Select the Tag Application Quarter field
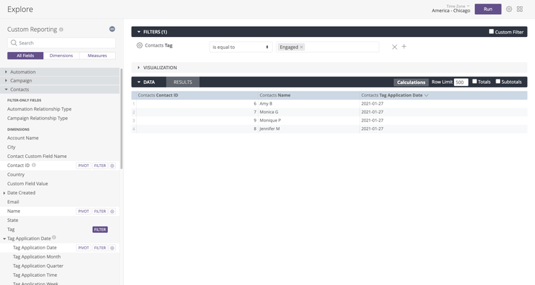Screen dimensions: 535x285 (38, 266)
